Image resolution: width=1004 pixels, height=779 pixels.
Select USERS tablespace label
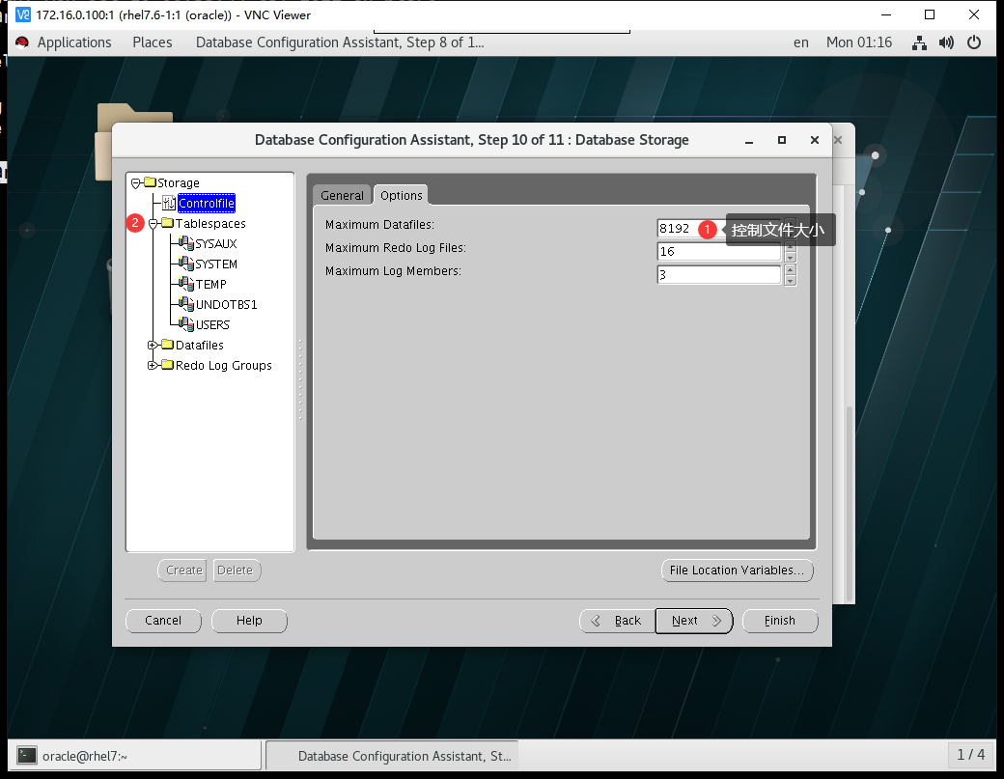[212, 324]
